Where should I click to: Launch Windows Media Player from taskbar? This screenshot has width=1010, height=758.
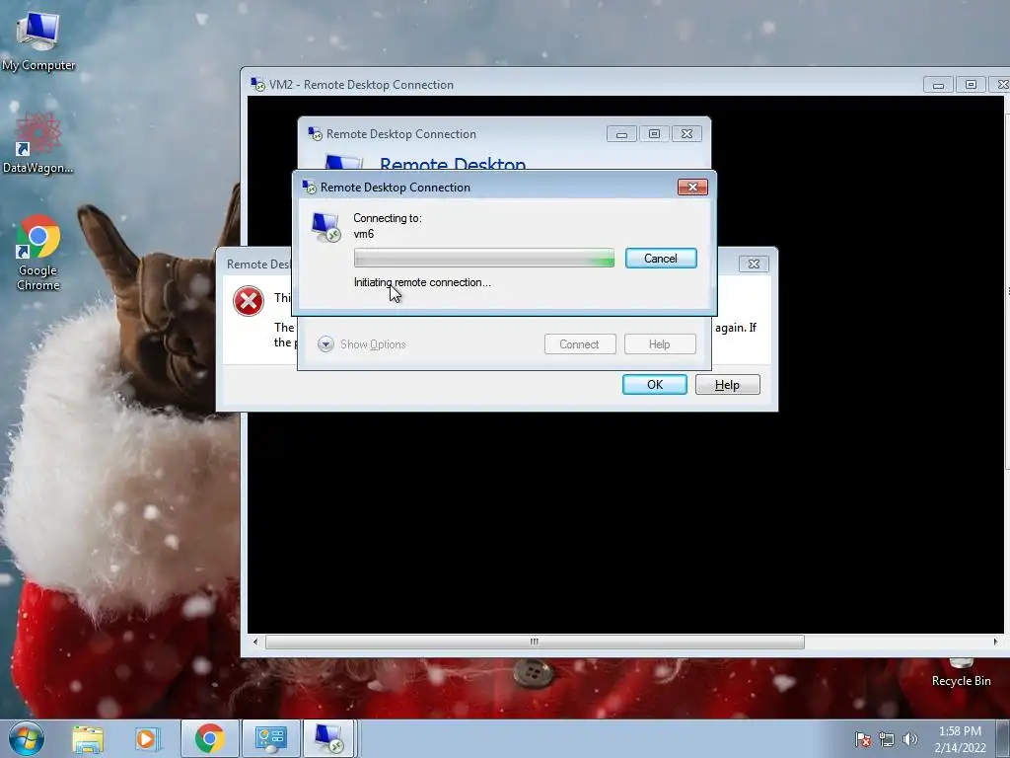pos(146,738)
